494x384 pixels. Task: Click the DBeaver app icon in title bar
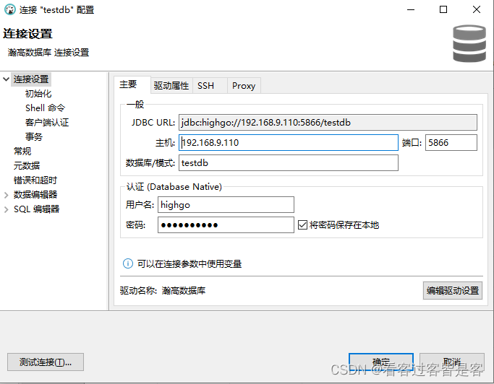(x=10, y=10)
